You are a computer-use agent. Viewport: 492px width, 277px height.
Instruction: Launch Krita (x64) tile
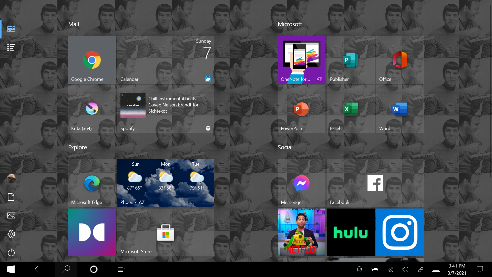point(92,109)
